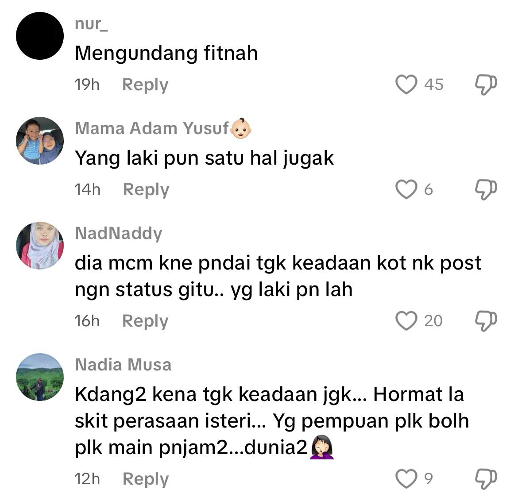Visit the NadNaddy username link
The image size is (518, 501).
click(x=119, y=234)
